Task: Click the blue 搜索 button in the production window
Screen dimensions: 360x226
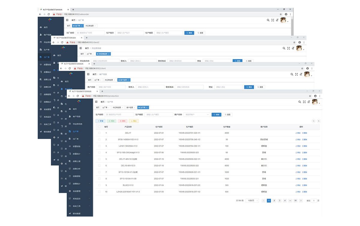Action: pyautogui.click(x=217, y=115)
